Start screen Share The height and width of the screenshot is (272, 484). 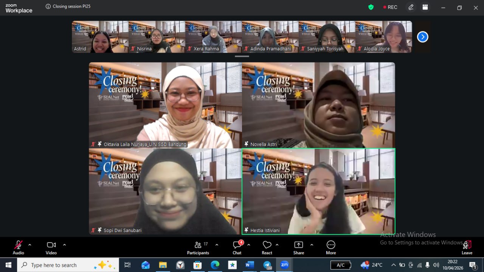(298, 247)
